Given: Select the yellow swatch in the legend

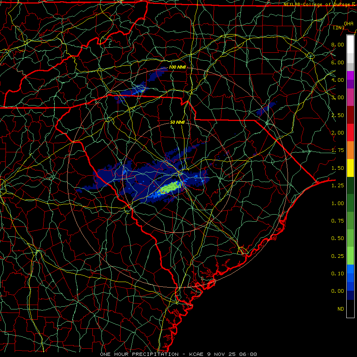Looking at the screenshot, I should click(350, 168).
